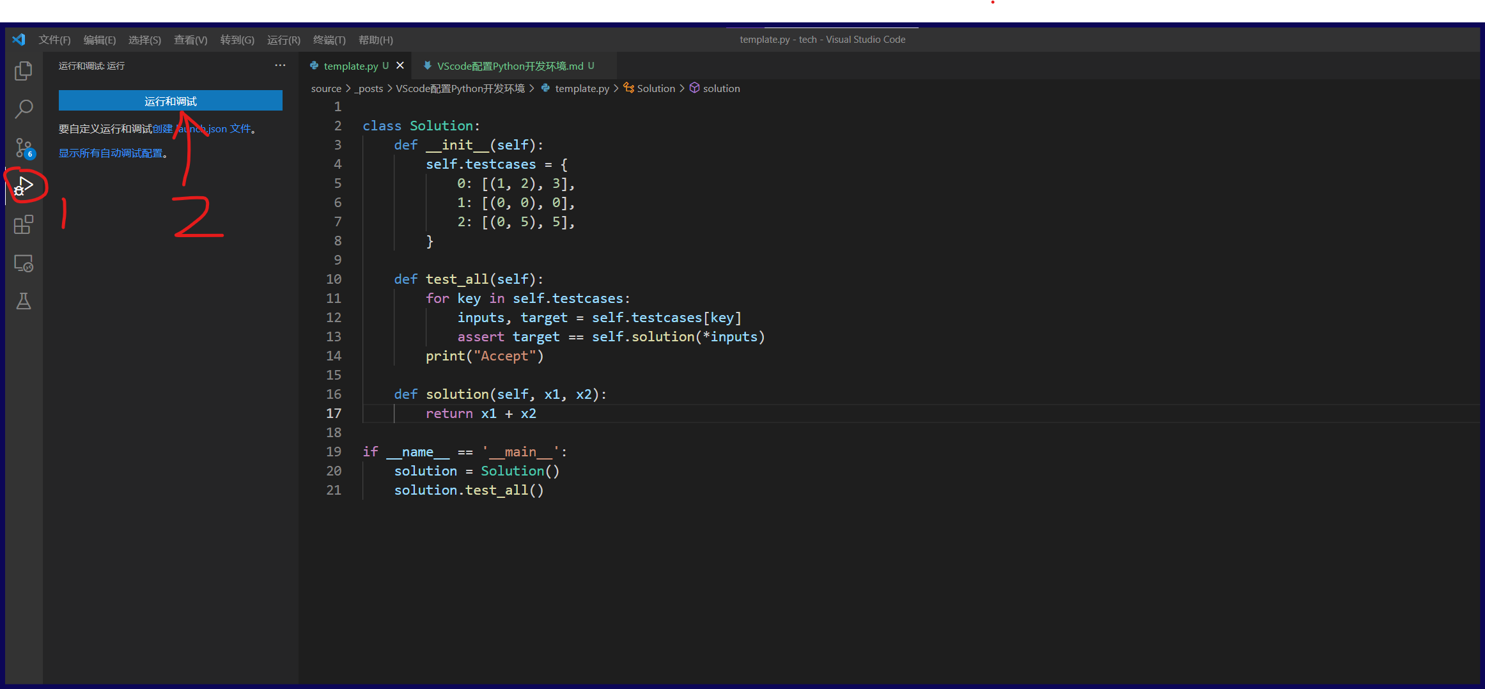Screen dimensions: 1485x689
Task: Click line number 17 in the gutter
Action: [334, 414]
